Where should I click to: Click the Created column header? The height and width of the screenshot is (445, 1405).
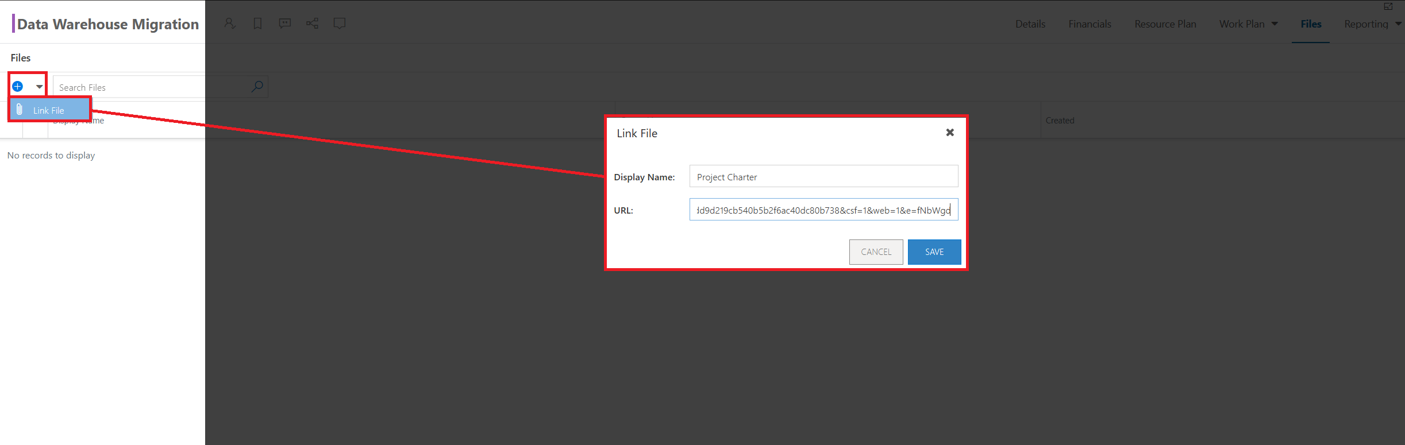[1060, 121]
